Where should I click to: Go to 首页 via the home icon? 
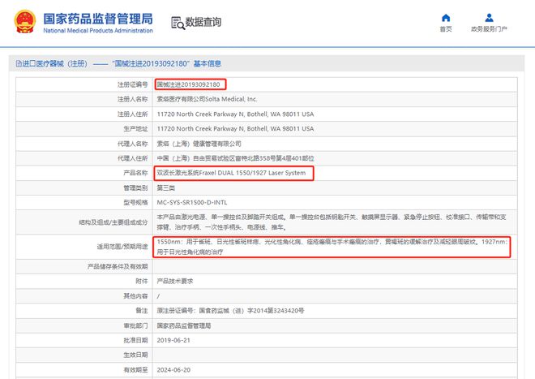(x=446, y=18)
